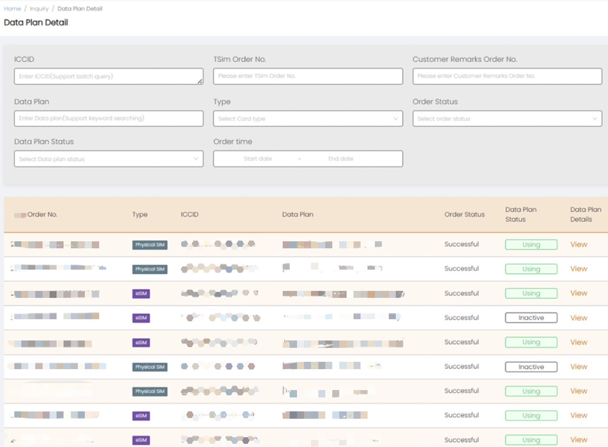
Task: Click the TSim Order No. input field
Action: coord(308,76)
